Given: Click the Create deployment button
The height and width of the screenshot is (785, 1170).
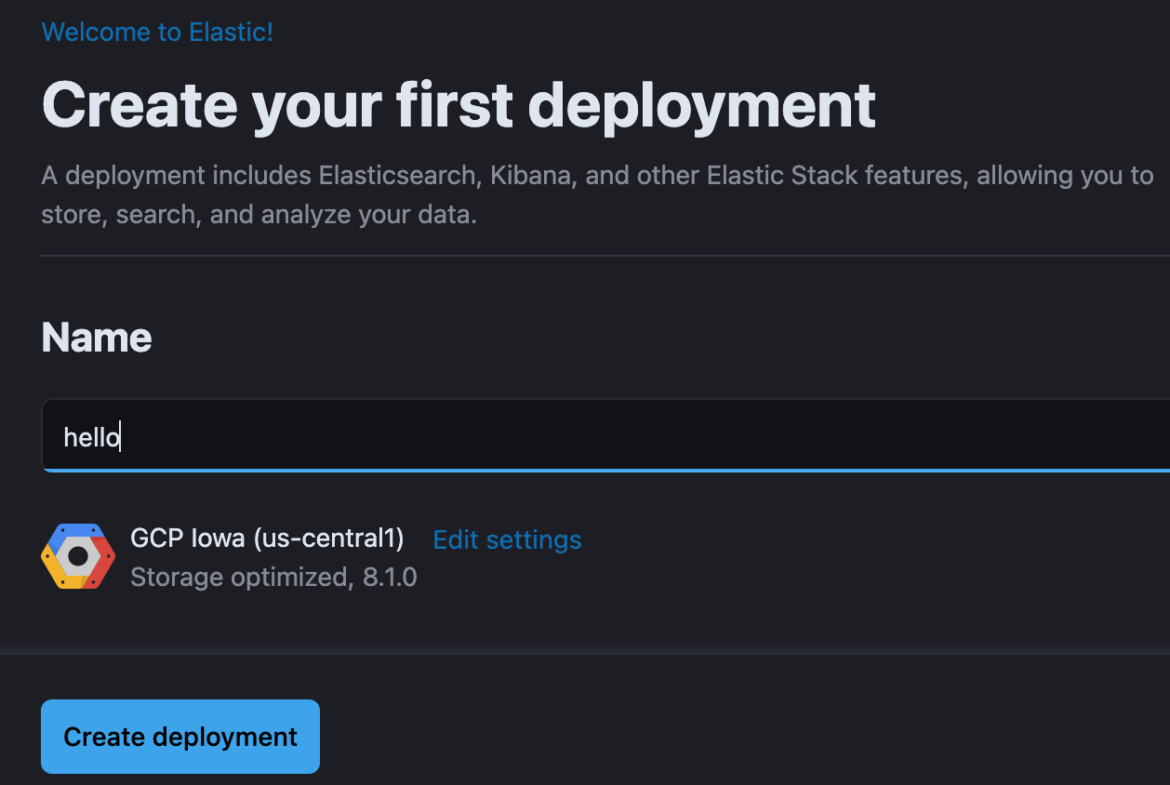Looking at the screenshot, I should point(180,737).
